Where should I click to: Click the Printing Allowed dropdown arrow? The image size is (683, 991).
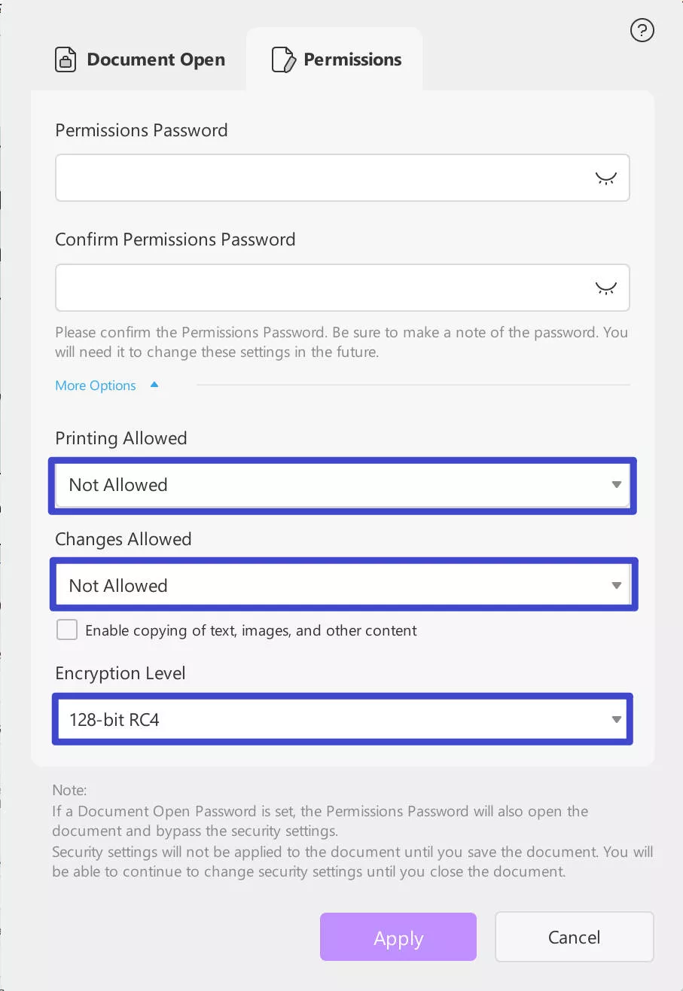click(x=616, y=485)
